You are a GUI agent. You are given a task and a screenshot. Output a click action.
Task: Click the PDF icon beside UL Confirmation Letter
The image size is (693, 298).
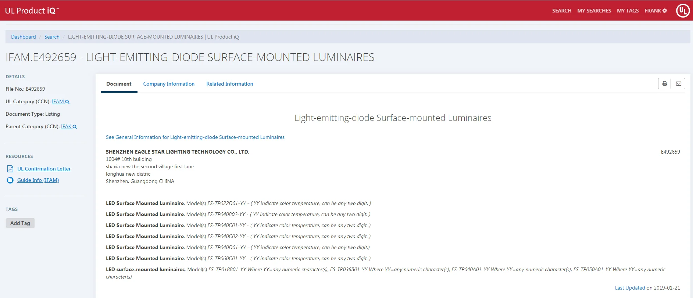tap(10, 169)
